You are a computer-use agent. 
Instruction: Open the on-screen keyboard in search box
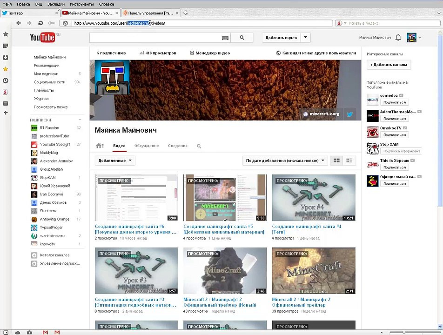pos(225,38)
